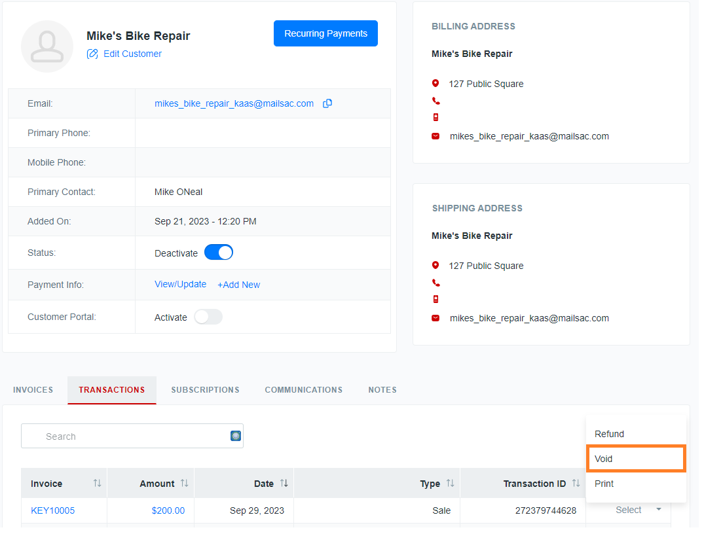Click billing address mobile phone icon
704x534 pixels.
coord(435,118)
